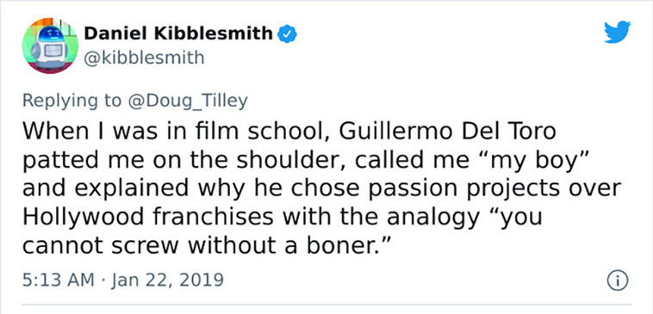
Task: Click the "Replying to" label text
Action: [72, 101]
